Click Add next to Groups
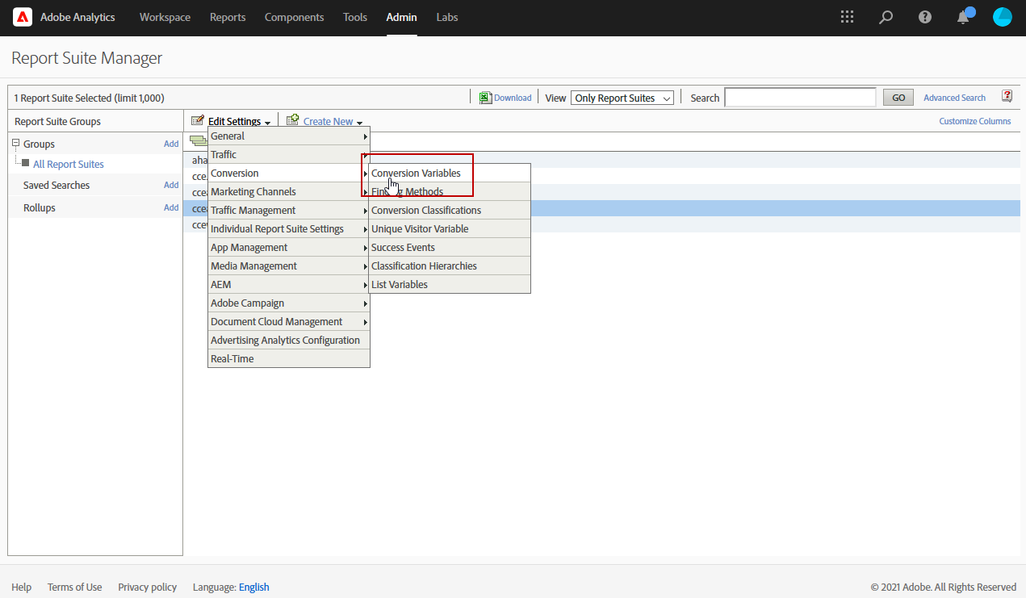This screenshot has width=1026, height=598. point(171,144)
